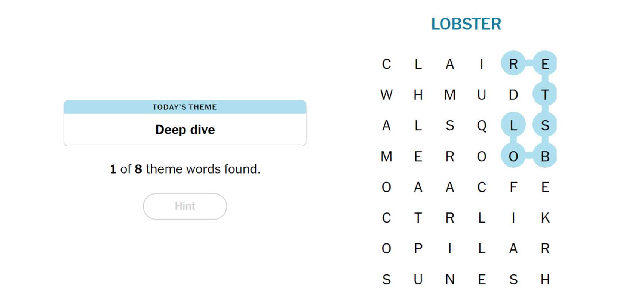The height and width of the screenshot is (308, 617).
Task: Click the theme words found counter
Action: tap(185, 169)
